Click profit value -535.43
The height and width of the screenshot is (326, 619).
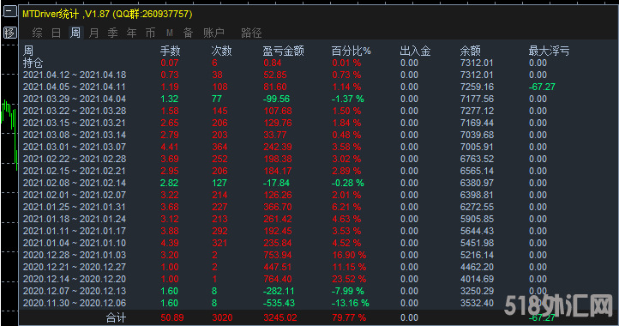(x=279, y=303)
